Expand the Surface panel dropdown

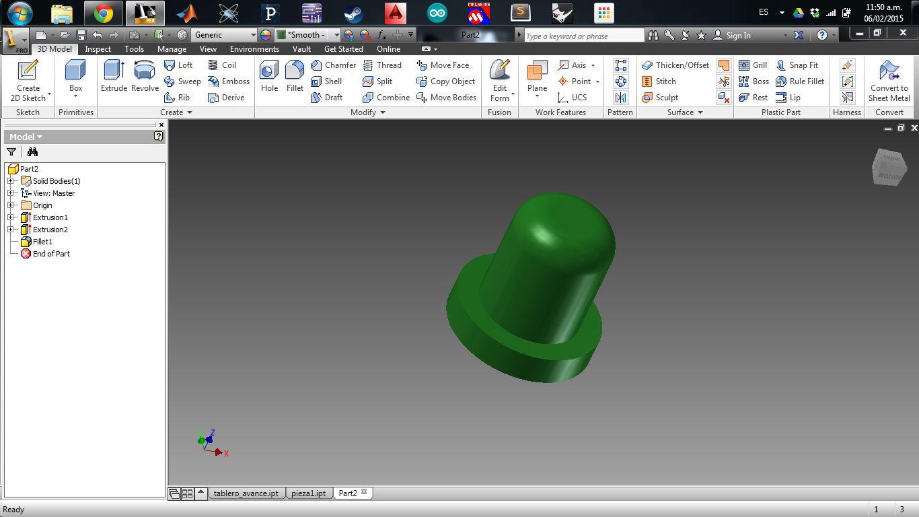point(685,112)
